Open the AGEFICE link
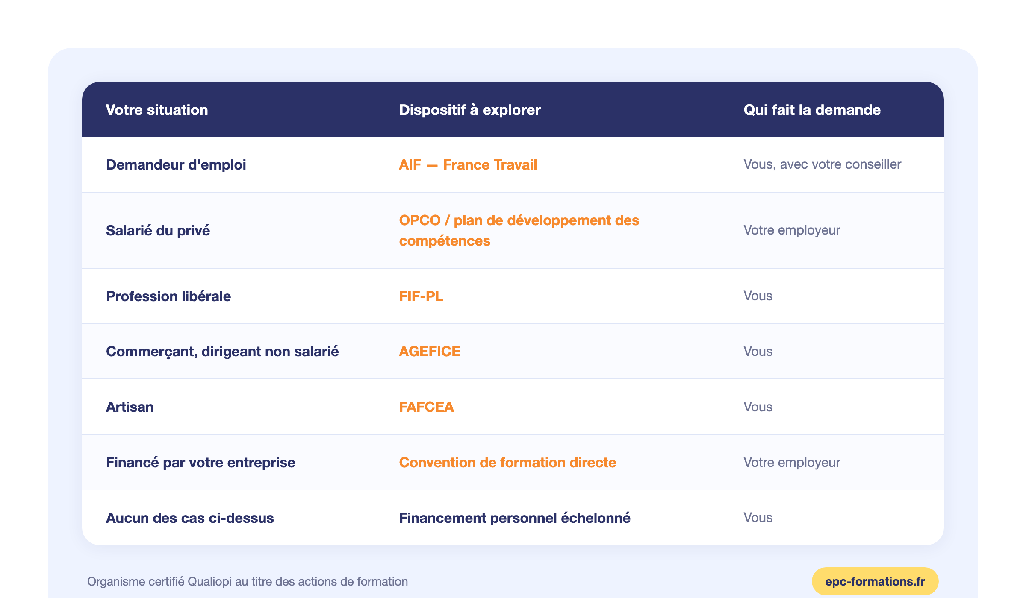 (x=430, y=352)
